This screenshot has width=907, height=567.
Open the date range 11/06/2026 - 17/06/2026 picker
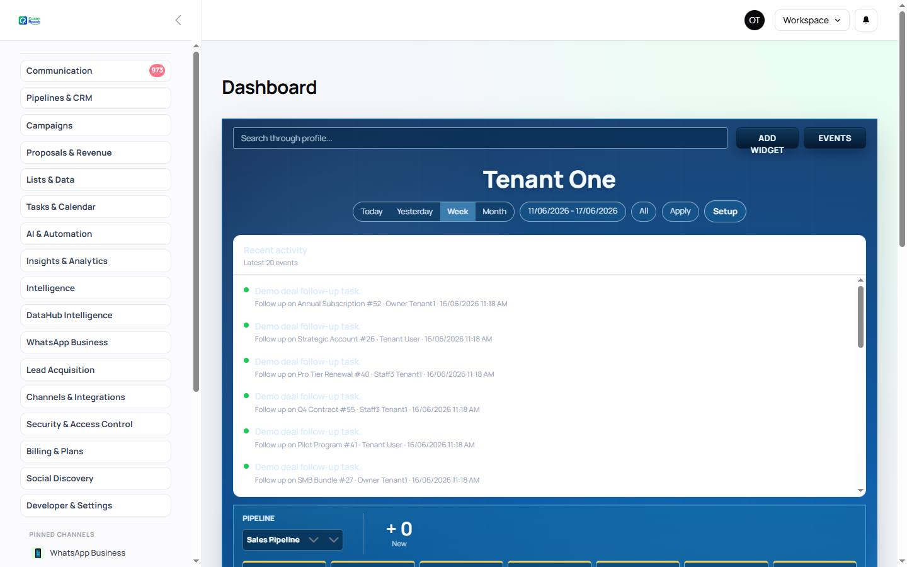tap(573, 211)
